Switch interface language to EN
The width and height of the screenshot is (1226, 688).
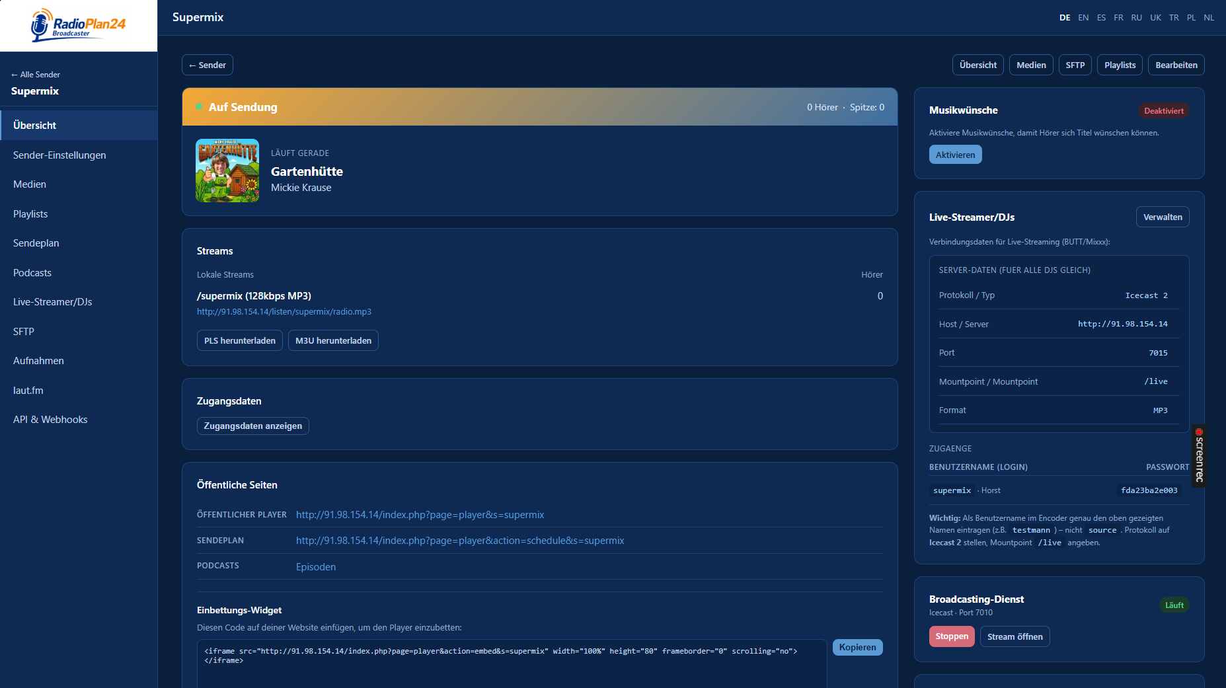coord(1083,18)
